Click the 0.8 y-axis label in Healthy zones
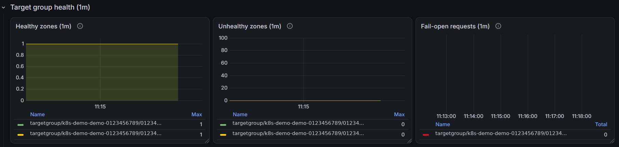The image size is (619, 147). pos(20,55)
